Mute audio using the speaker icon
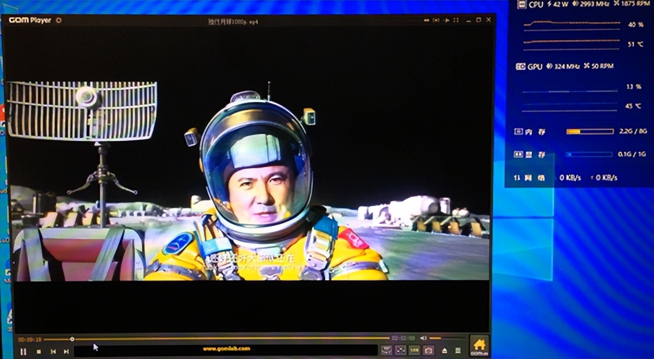Screen dimensions: 654x359 pyautogui.click(x=423, y=338)
